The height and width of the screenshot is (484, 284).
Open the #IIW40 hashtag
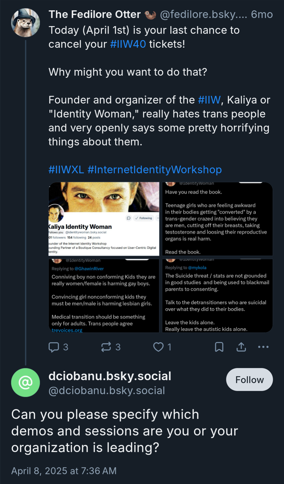pyautogui.click(x=128, y=44)
